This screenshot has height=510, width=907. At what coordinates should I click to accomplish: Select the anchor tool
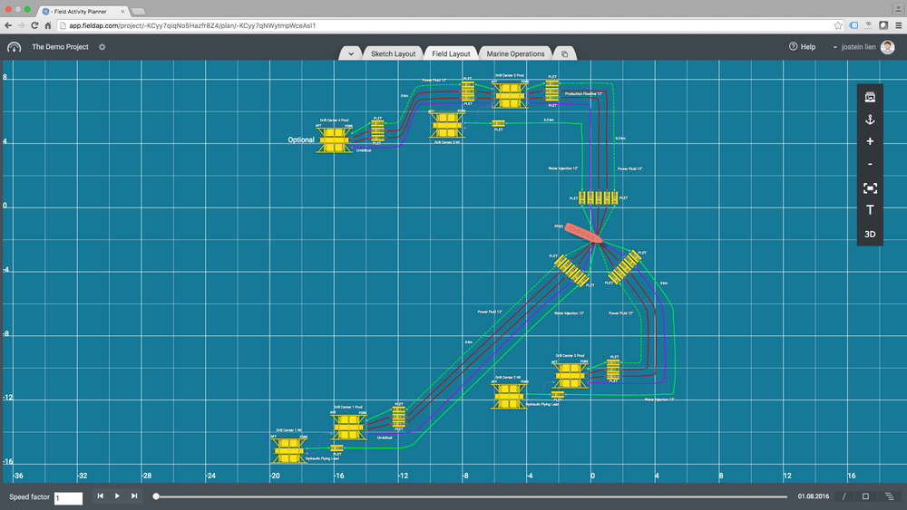[870, 120]
